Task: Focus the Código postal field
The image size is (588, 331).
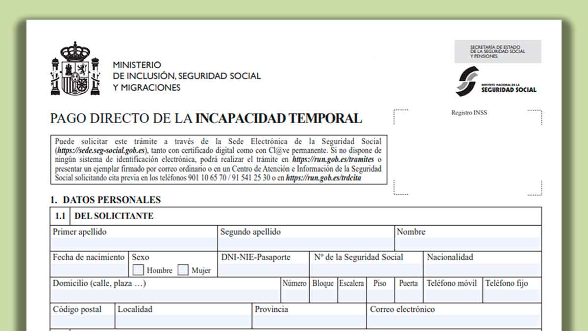Action: [x=82, y=321]
